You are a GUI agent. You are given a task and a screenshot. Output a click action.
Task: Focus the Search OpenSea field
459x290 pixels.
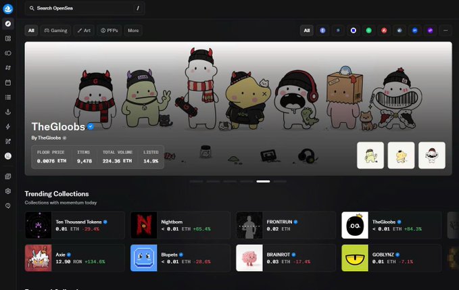(x=85, y=8)
